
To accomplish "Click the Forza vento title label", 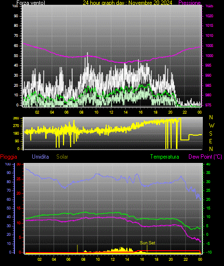I will (31, 3).
